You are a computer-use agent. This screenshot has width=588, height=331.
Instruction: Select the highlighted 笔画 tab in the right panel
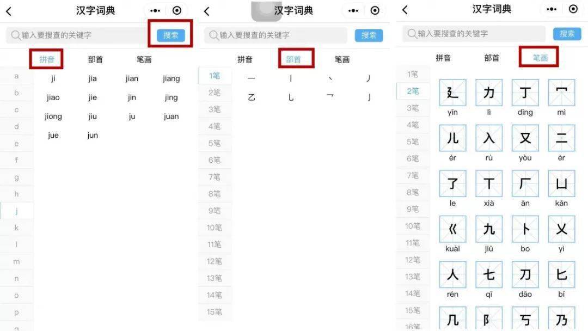tap(541, 58)
